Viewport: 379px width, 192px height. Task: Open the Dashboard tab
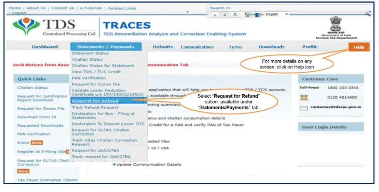[45, 47]
